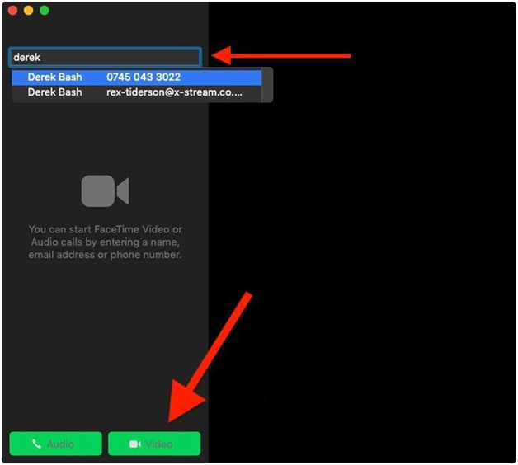
Task: Start a FaceTime Video call
Action: pos(154,444)
